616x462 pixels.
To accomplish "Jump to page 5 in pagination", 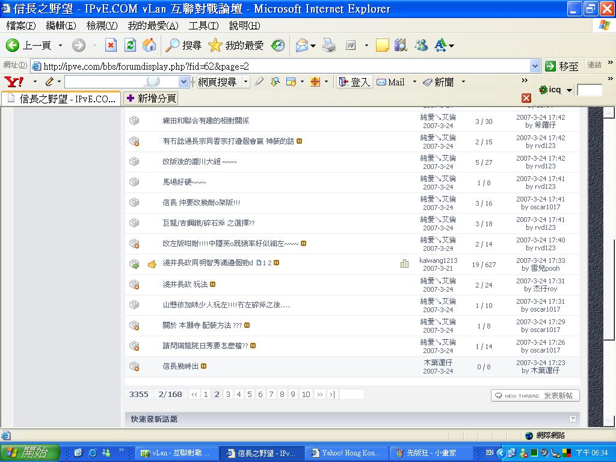I will click(249, 394).
